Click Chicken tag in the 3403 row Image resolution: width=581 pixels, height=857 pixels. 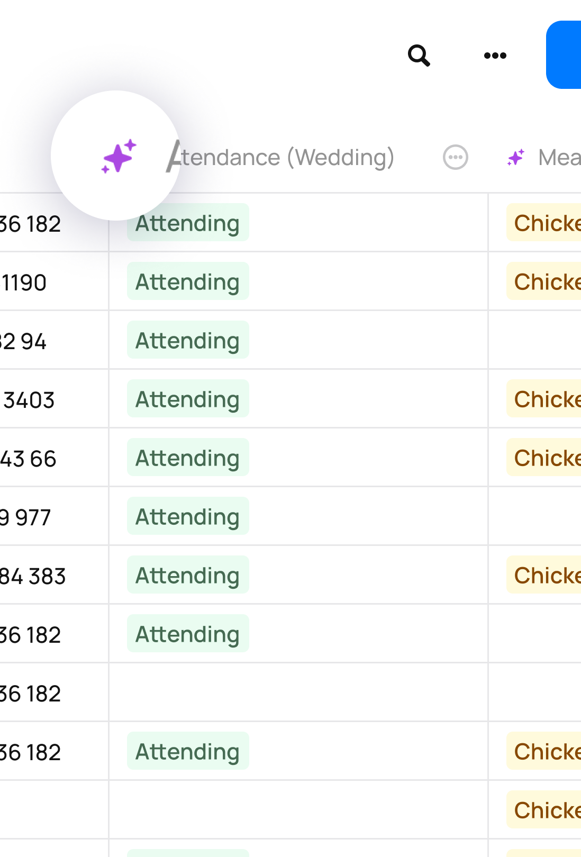point(544,398)
